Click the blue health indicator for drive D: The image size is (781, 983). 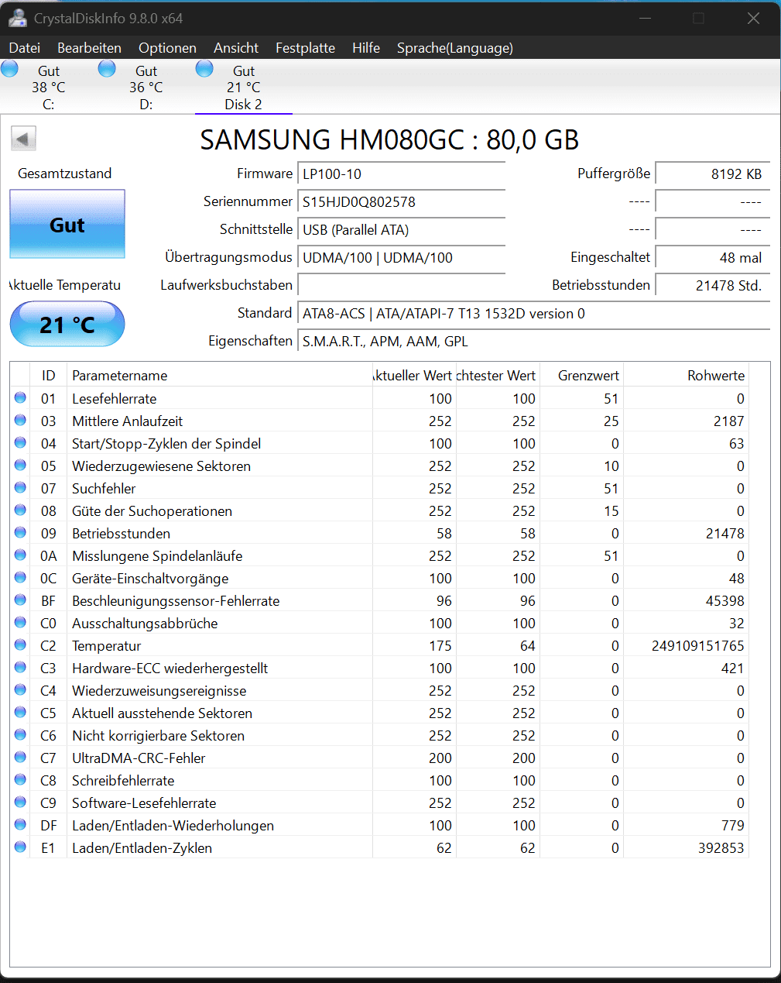(x=107, y=68)
